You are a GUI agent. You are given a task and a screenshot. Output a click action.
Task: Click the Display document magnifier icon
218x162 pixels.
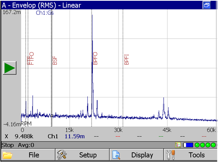[x=116, y=155]
